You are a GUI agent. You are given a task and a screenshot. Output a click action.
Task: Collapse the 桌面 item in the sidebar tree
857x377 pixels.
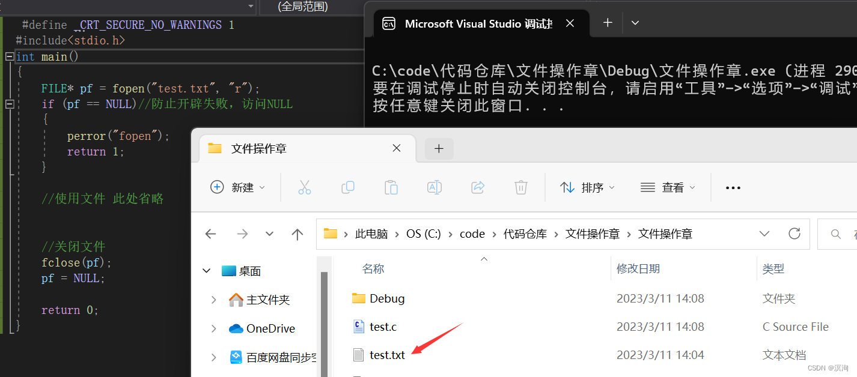pos(207,271)
